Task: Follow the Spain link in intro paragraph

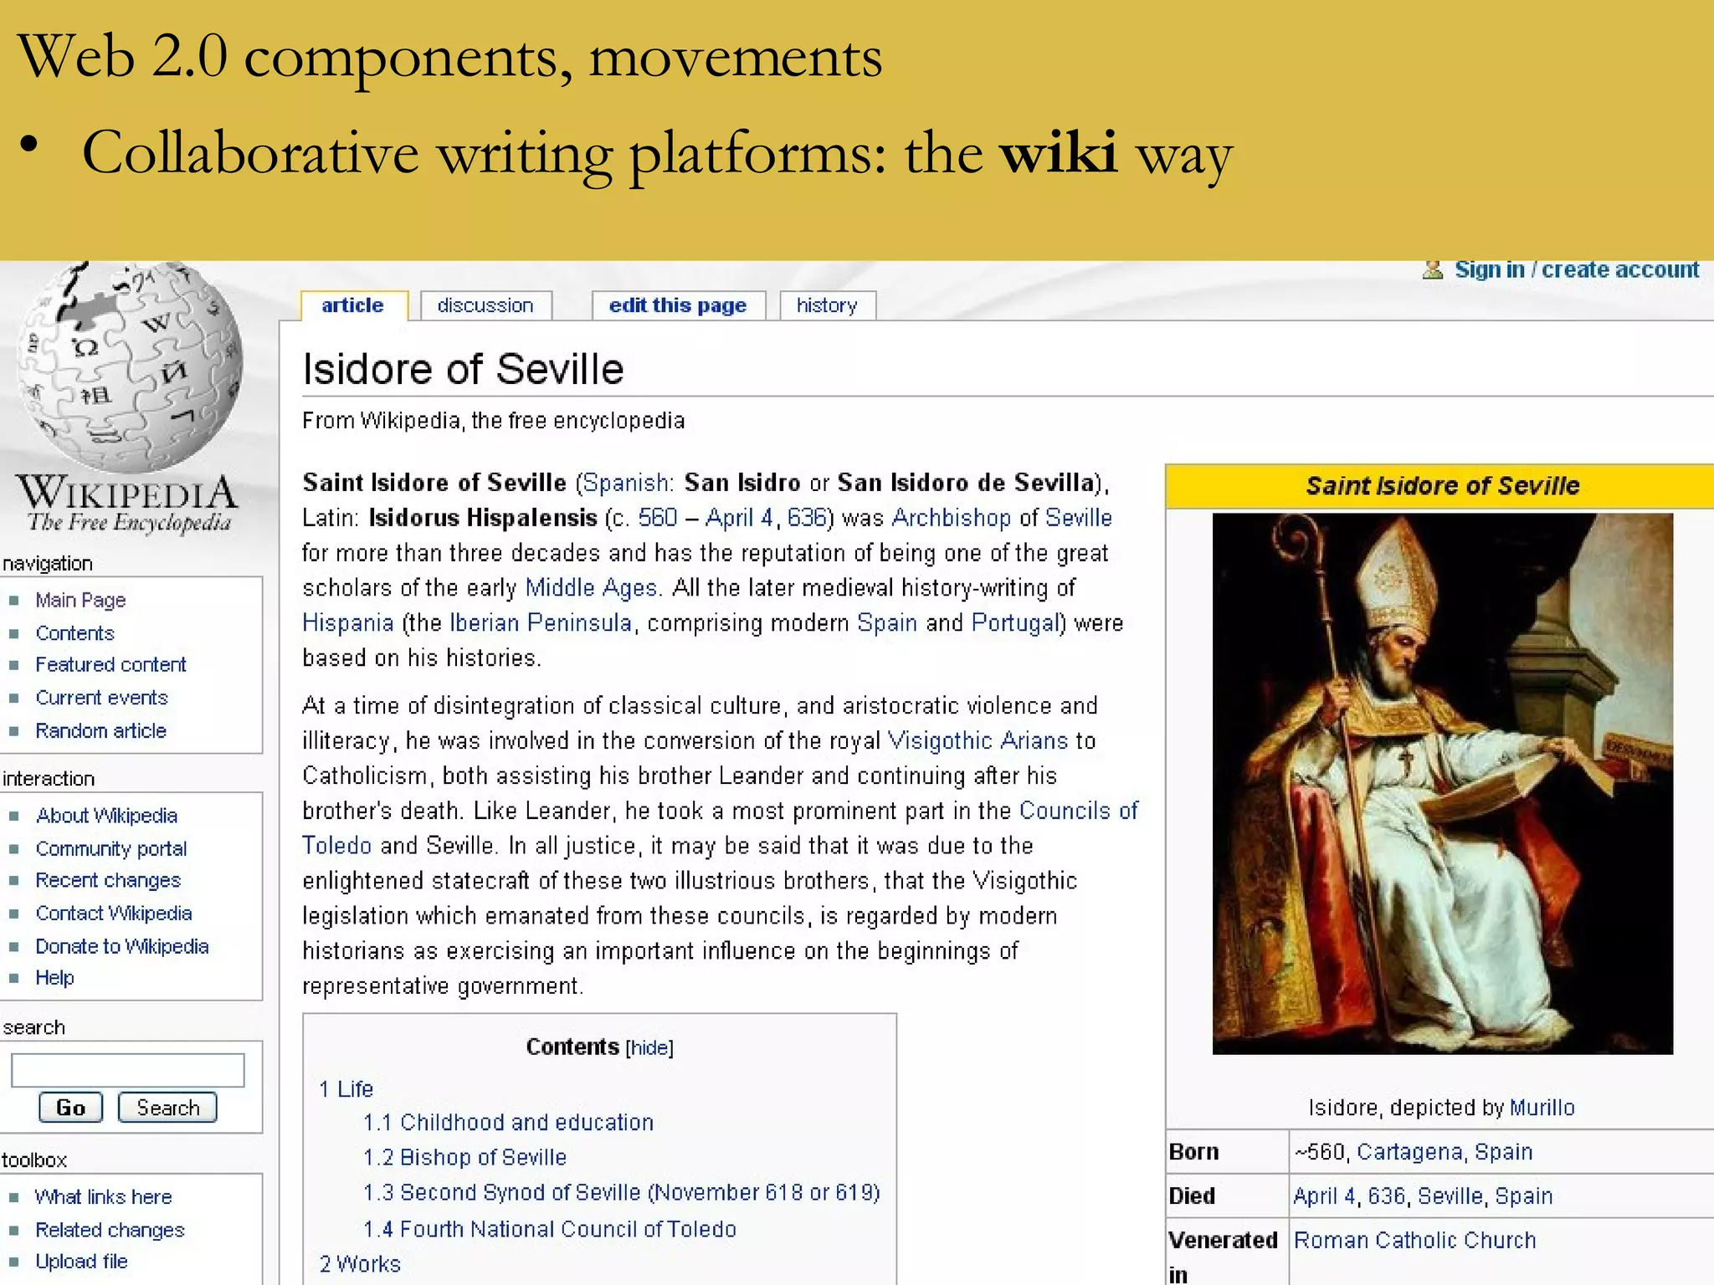Action: coord(887,623)
